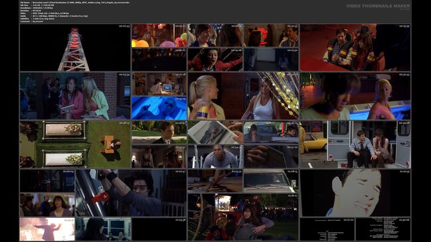Click the man in grey shirt gym frame

pos(215,156)
